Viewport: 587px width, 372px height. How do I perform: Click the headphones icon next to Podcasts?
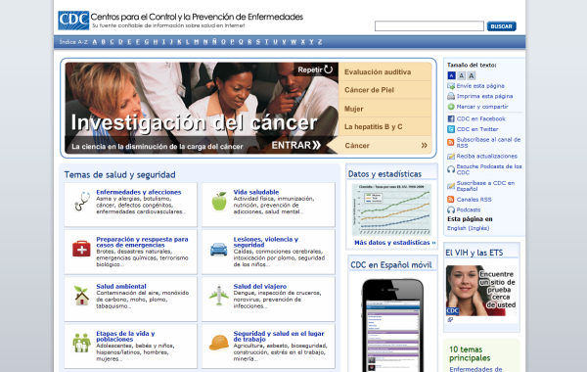pyautogui.click(x=451, y=209)
